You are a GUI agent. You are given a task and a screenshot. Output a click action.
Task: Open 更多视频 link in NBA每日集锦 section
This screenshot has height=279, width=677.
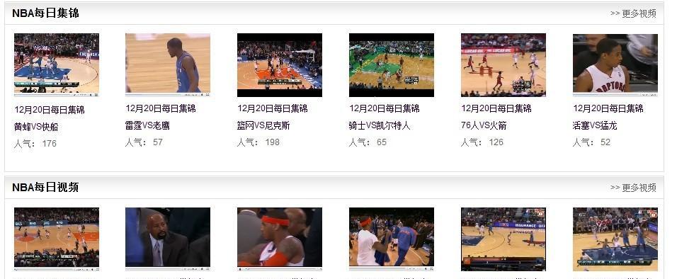(x=633, y=13)
